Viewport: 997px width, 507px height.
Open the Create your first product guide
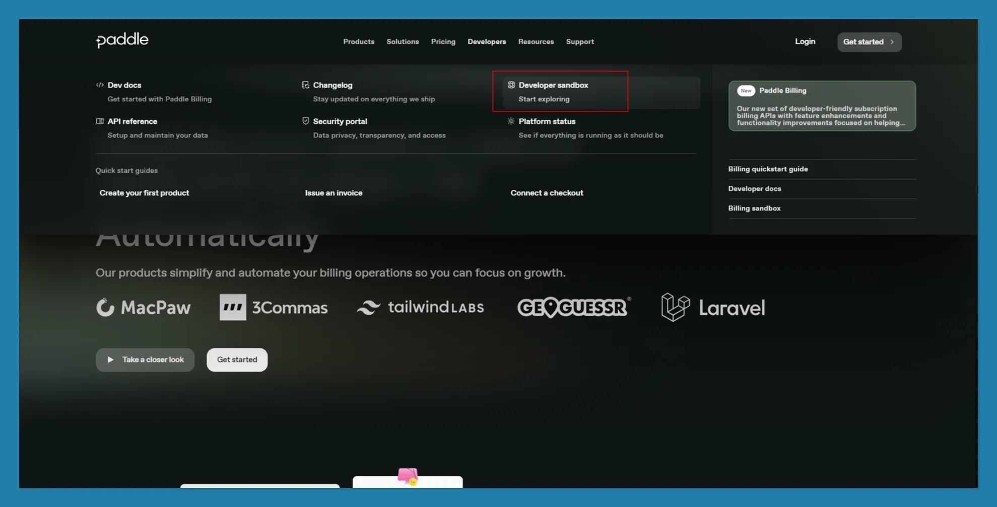tap(144, 193)
